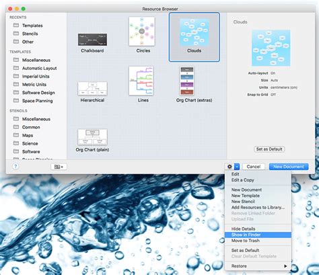Click the large Clouds preview image
The height and width of the screenshot is (275, 319).
tap(271, 48)
